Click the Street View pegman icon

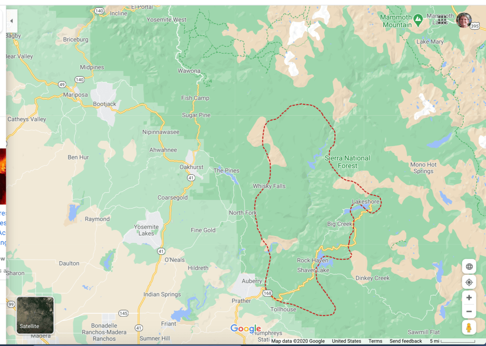coord(469,328)
